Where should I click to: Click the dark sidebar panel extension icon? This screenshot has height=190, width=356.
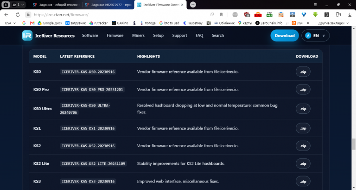coord(327,14)
